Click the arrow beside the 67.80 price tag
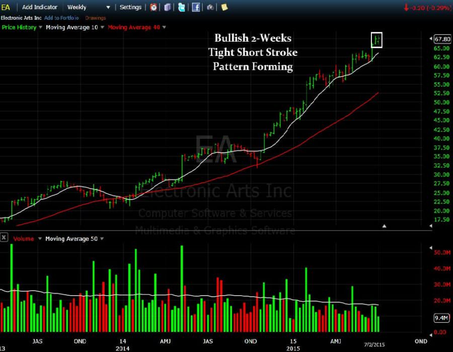The height and width of the screenshot is (352, 453). click(431, 39)
